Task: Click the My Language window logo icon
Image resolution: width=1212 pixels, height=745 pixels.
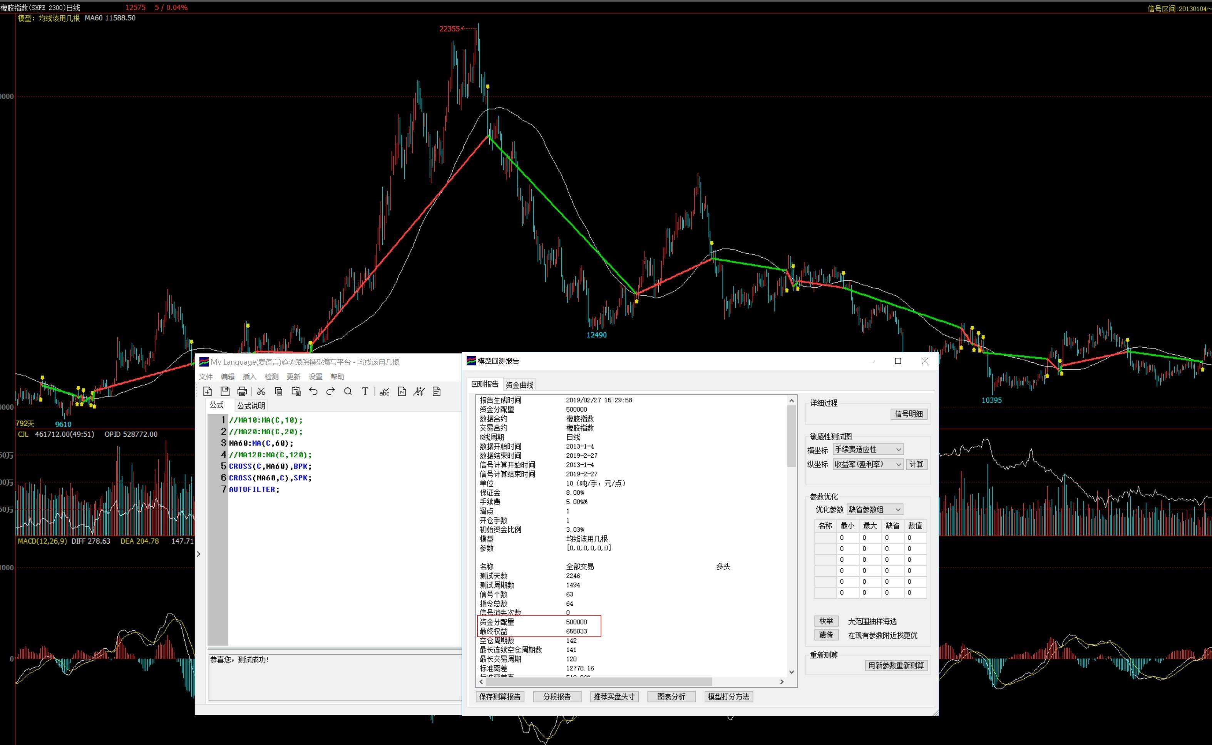Action: point(204,362)
